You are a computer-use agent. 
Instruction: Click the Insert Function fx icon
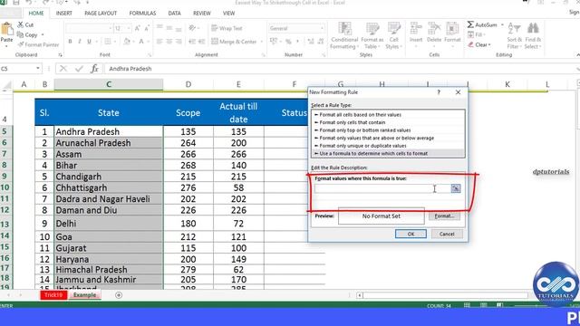point(94,69)
